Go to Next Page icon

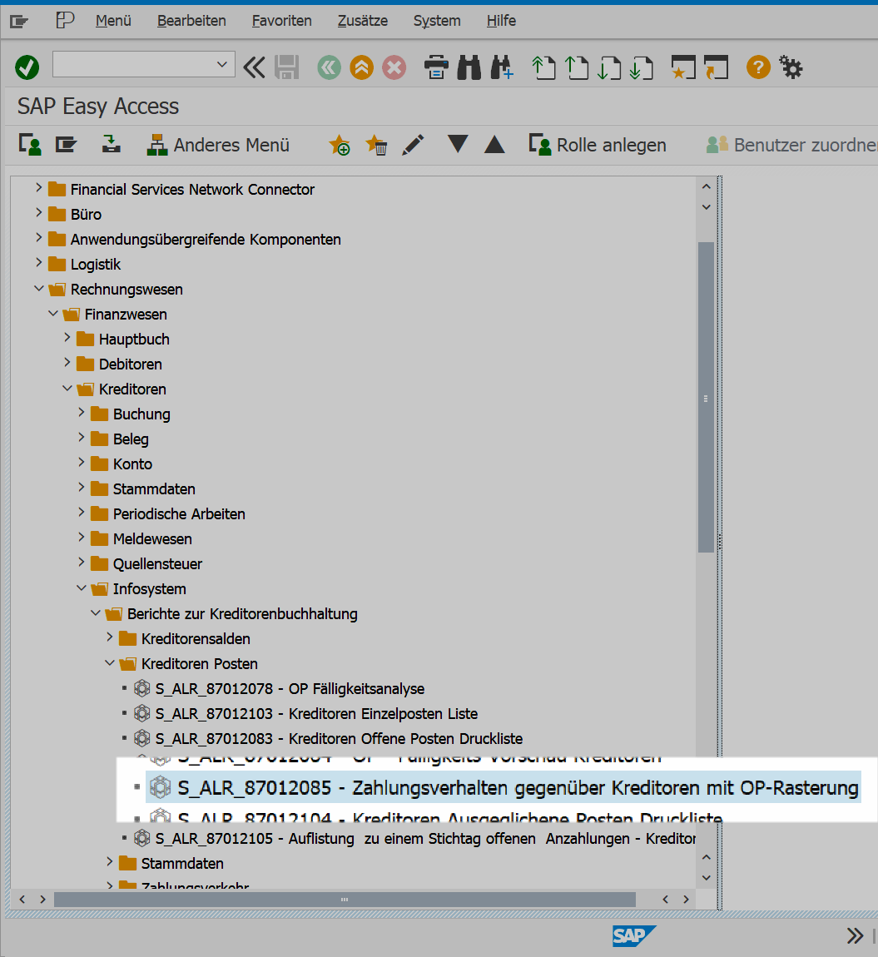tap(608, 67)
